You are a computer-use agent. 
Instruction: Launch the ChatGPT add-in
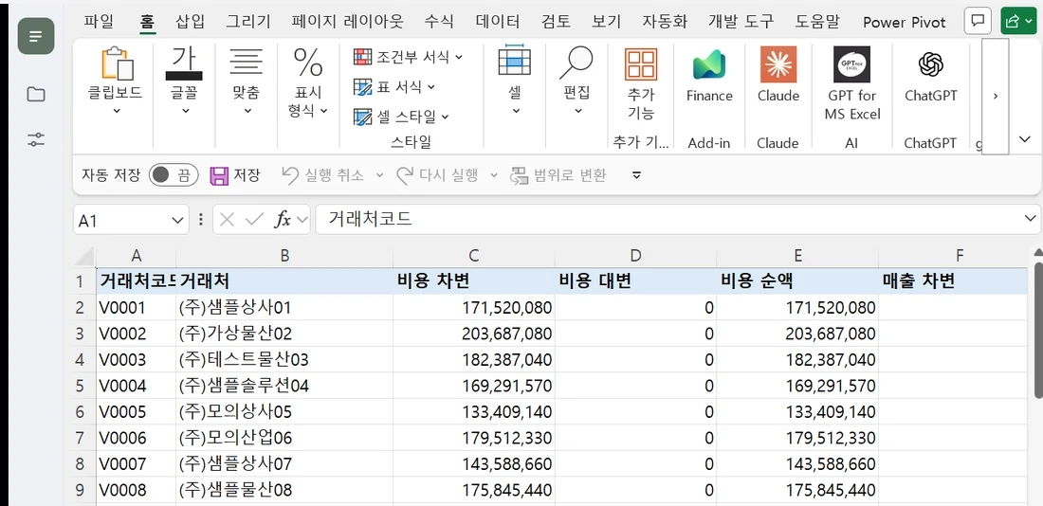click(930, 64)
